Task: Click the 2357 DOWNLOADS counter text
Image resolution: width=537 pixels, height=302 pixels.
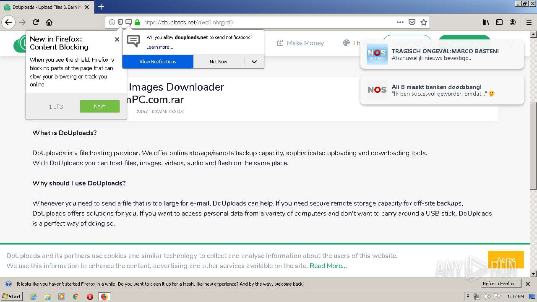Action: point(160,112)
